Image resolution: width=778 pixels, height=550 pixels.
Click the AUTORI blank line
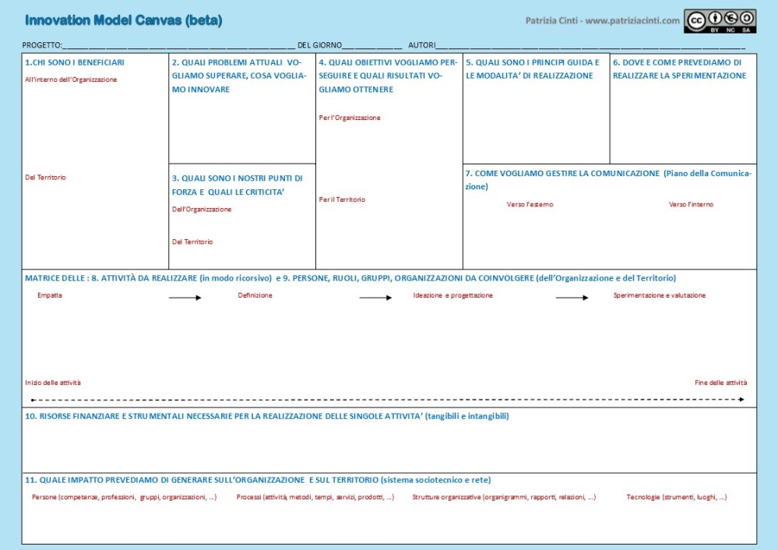(x=592, y=46)
